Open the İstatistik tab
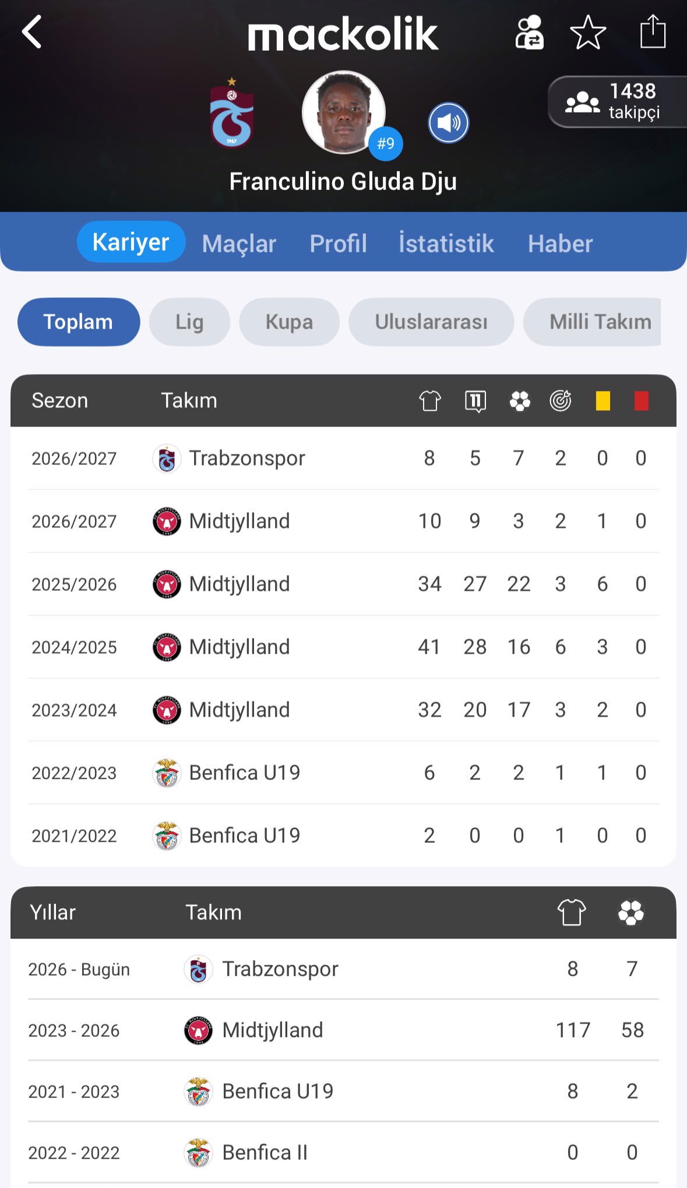Screen dimensions: 687x1188 tap(446, 244)
